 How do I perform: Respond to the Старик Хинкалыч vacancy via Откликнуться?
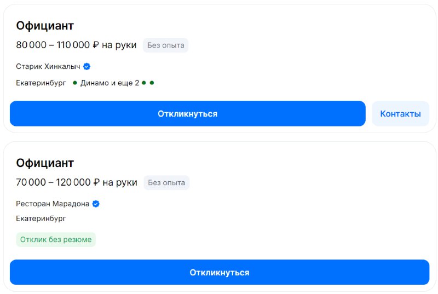click(187, 114)
